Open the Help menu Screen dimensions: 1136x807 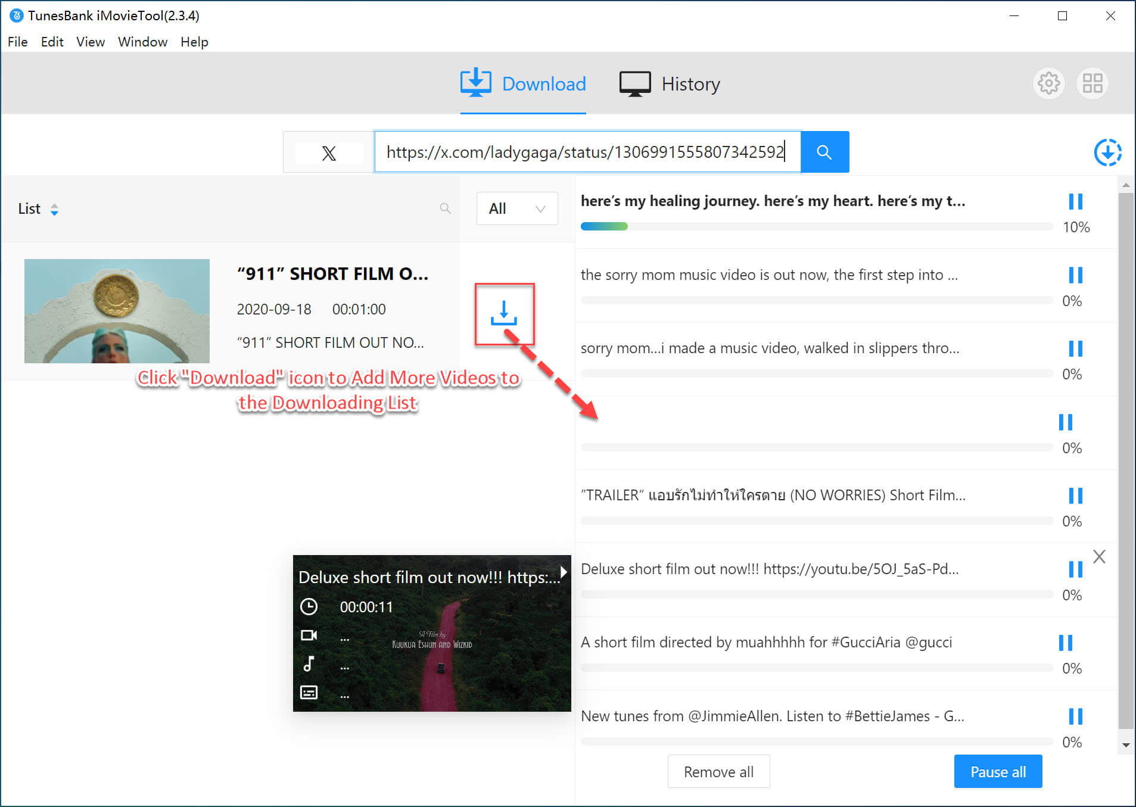pyautogui.click(x=194, y=42)
